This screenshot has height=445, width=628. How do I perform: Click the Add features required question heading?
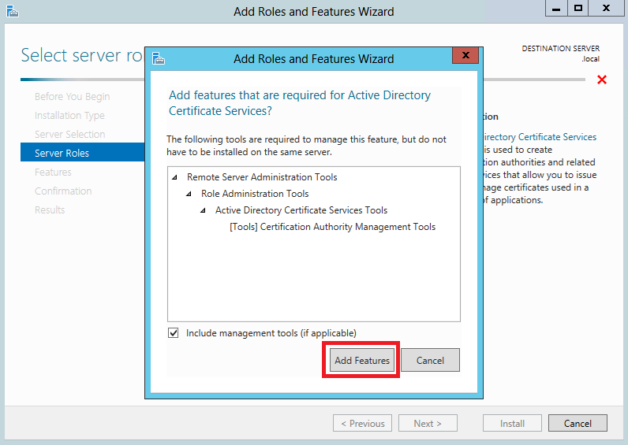pos(300,102)
